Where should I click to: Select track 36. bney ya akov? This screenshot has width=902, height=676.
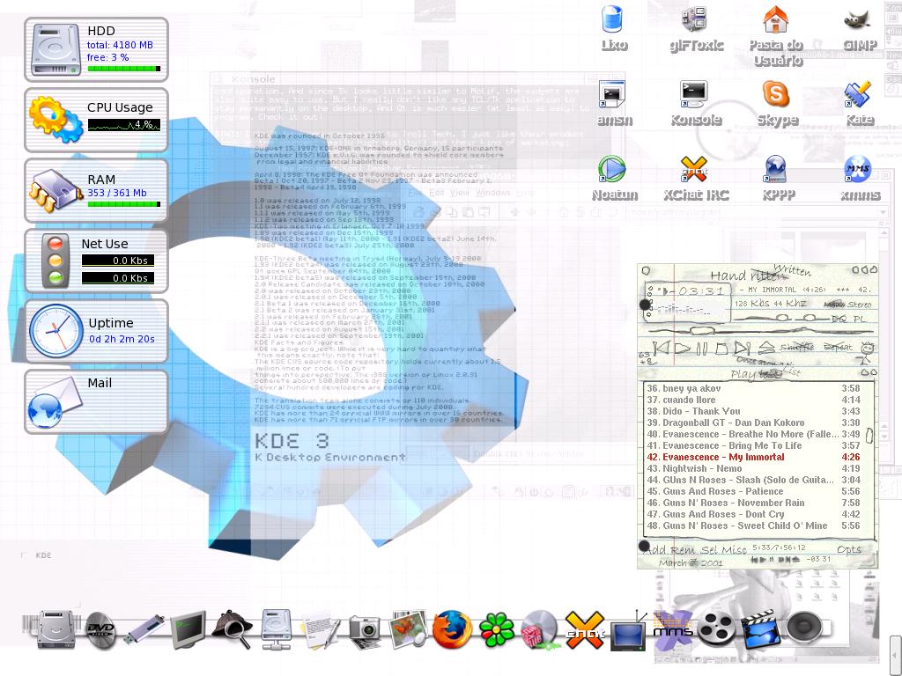coord(753,388)
